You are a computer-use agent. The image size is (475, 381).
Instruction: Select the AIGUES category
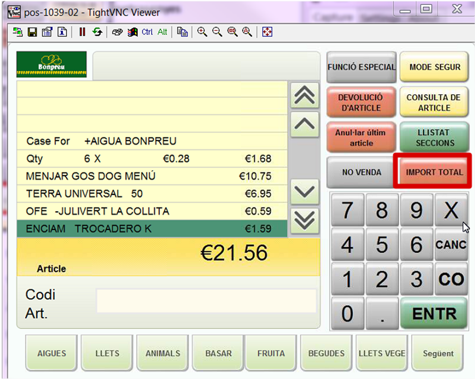pos(52,354)
